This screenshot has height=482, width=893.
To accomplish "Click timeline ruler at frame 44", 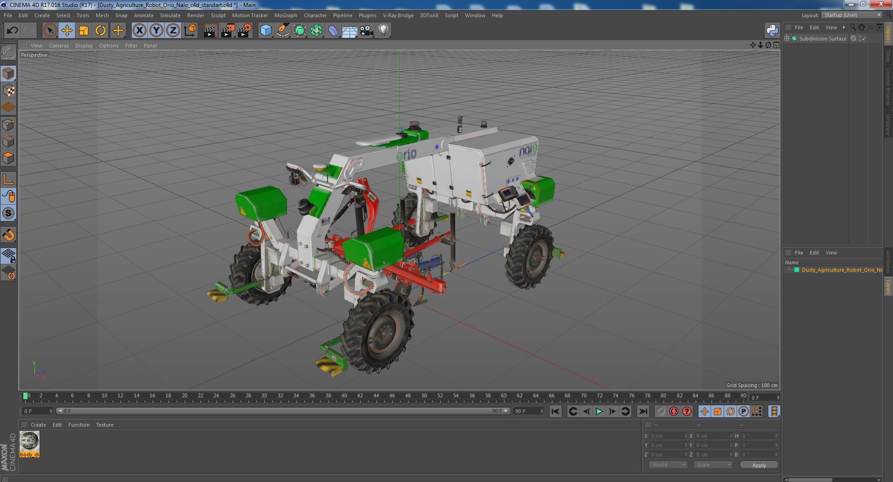I will pos(376,397).
